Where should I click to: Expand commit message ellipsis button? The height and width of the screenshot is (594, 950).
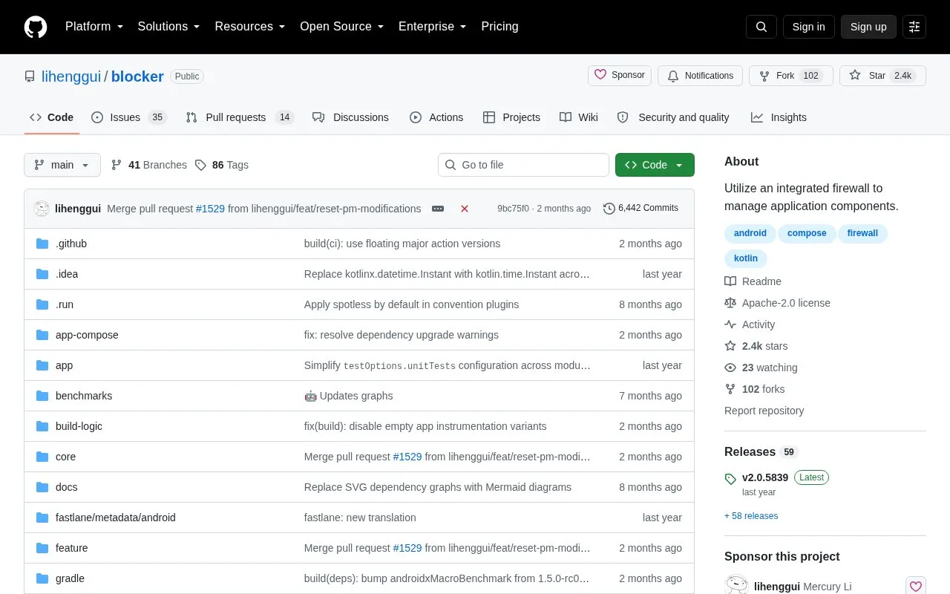click(x=438, y=209)
